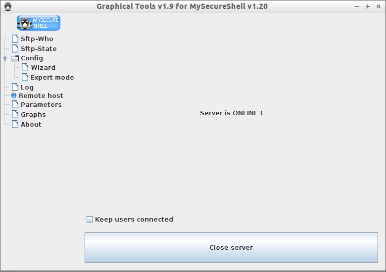
Task: Collapse the Config tree node handle
Action: (x=5, y=58)
